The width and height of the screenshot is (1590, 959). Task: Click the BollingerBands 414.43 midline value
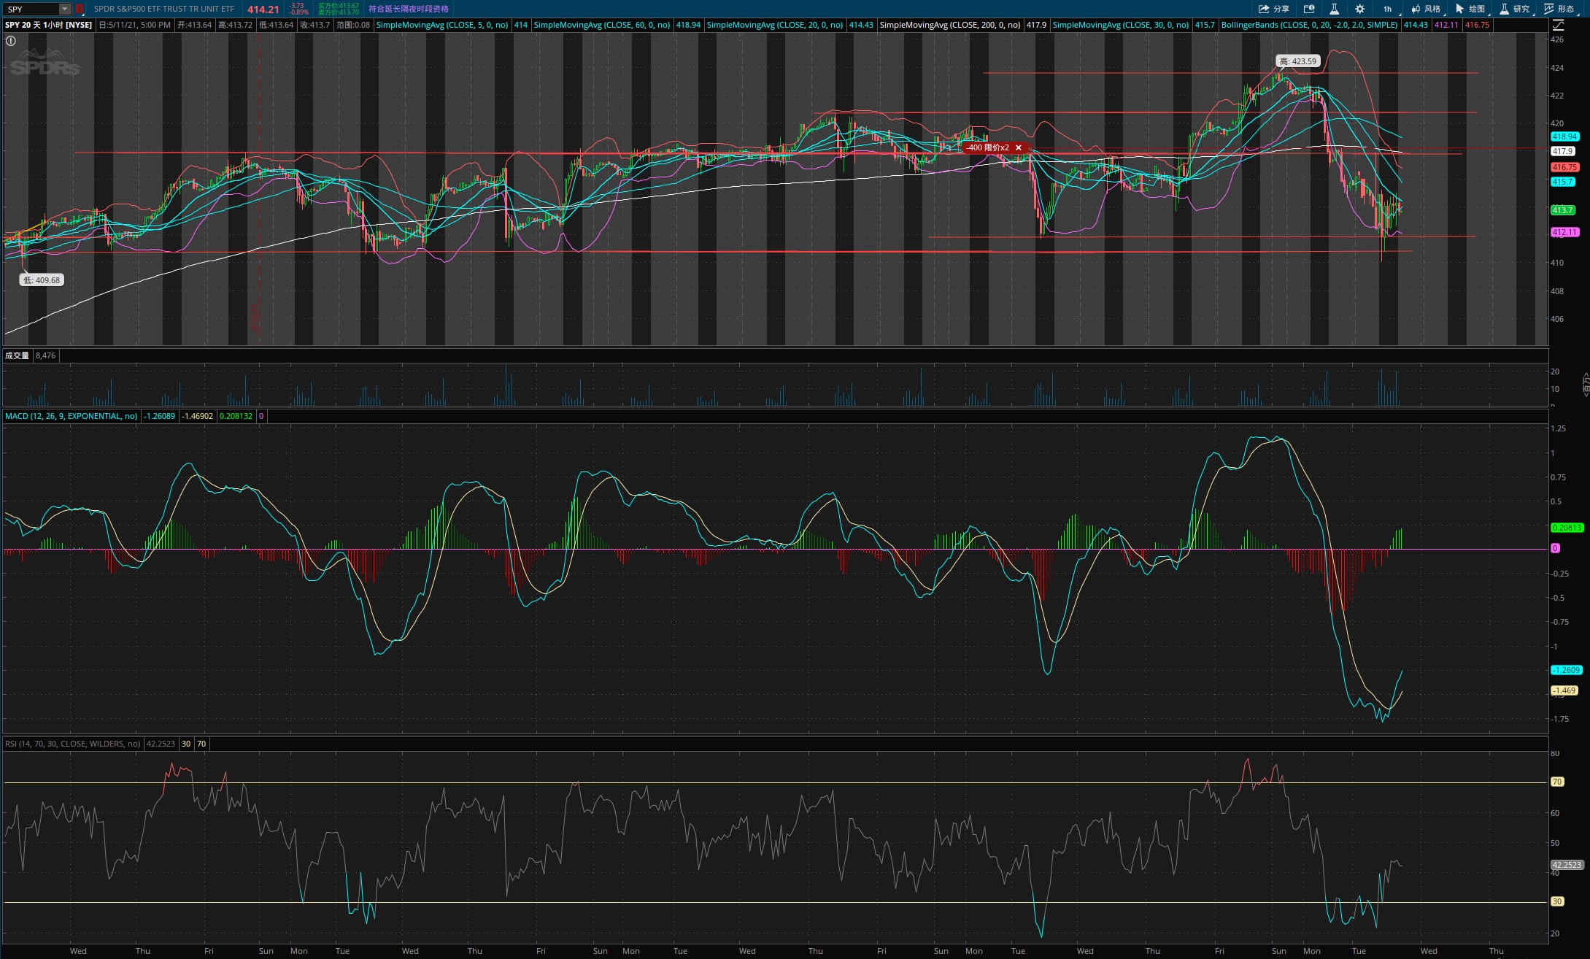click(x=1416, y=25)
